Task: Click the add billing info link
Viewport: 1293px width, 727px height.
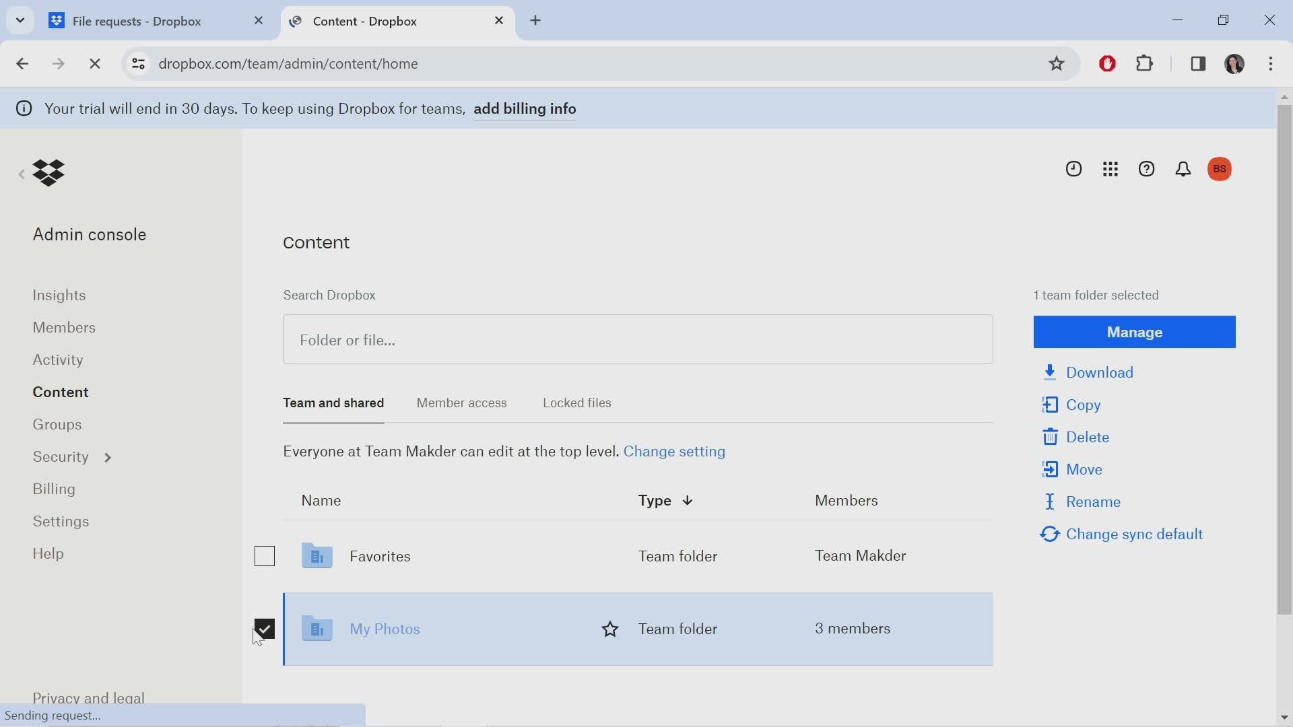Action: point(525,108)
